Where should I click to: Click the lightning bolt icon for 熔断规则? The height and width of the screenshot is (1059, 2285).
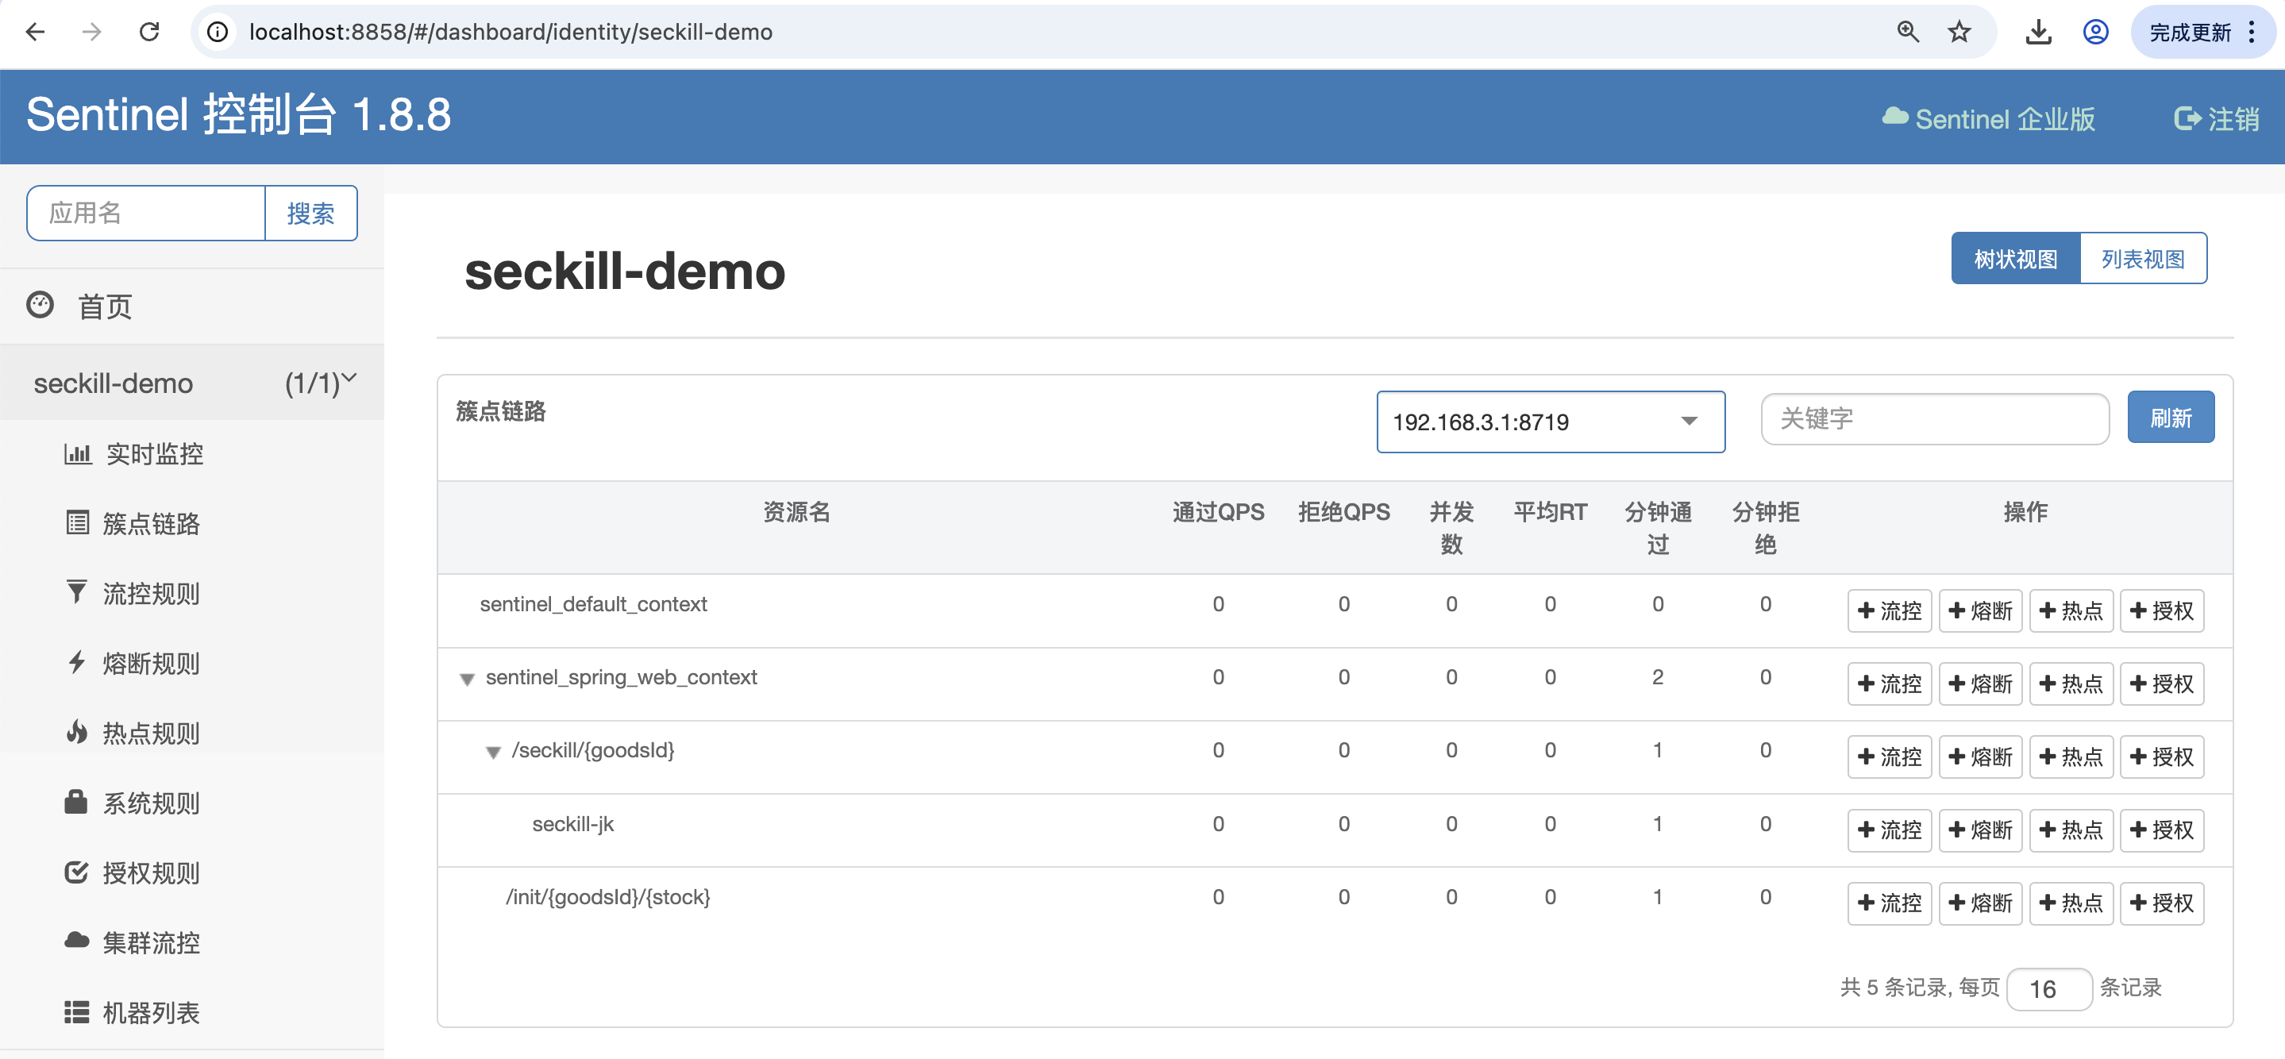coord(76,661)
